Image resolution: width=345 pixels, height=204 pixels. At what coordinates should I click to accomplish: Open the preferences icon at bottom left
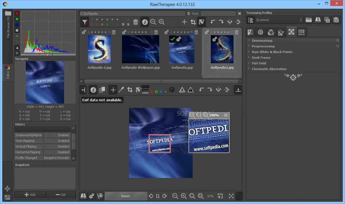click(x=7, y=197)
